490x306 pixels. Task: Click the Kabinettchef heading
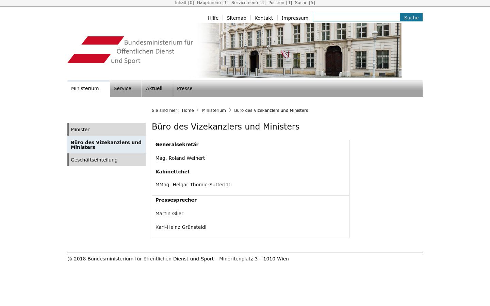click(x=173, y=172)
